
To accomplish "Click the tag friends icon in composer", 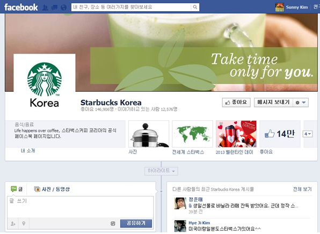I will tap(13, 224).
